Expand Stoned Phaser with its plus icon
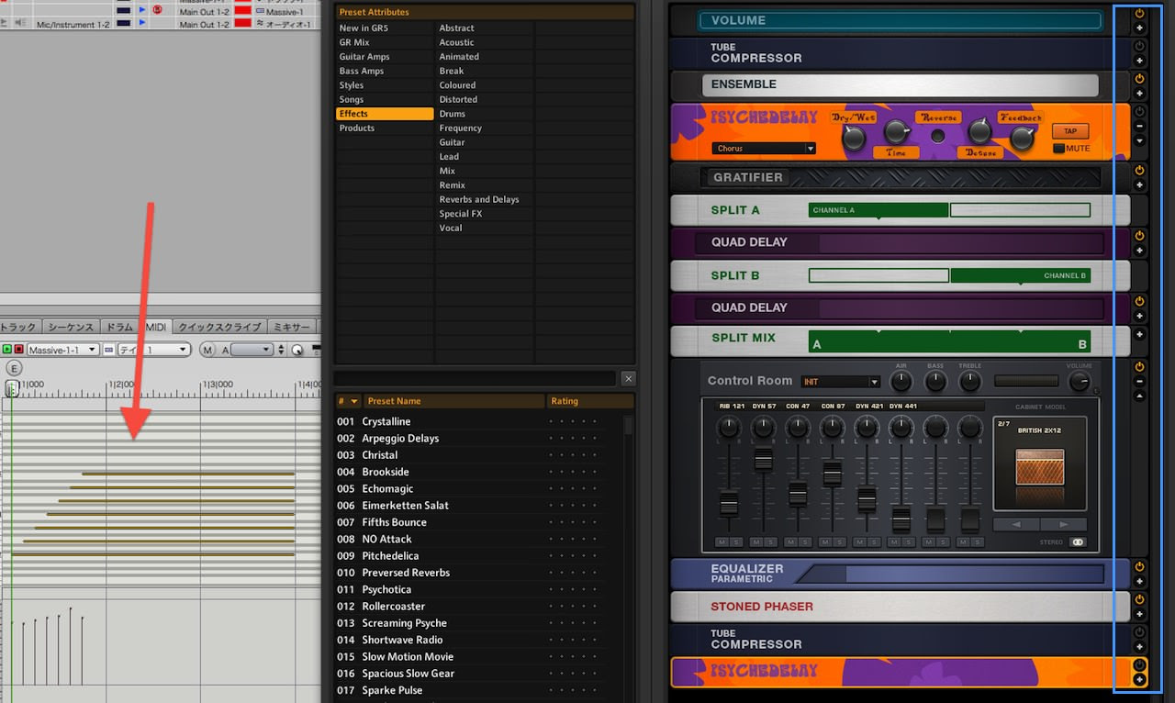This screenshot has width=1175, height=703. click(x=1139, y=614)
